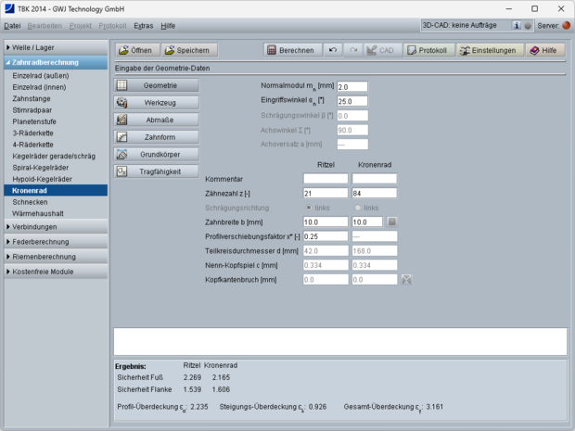575x431 pixels.
Task: Open the Datei menu
Action: click(x=13, y=26)
